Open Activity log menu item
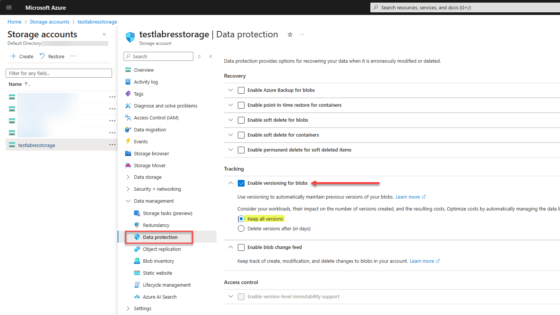 146,82
